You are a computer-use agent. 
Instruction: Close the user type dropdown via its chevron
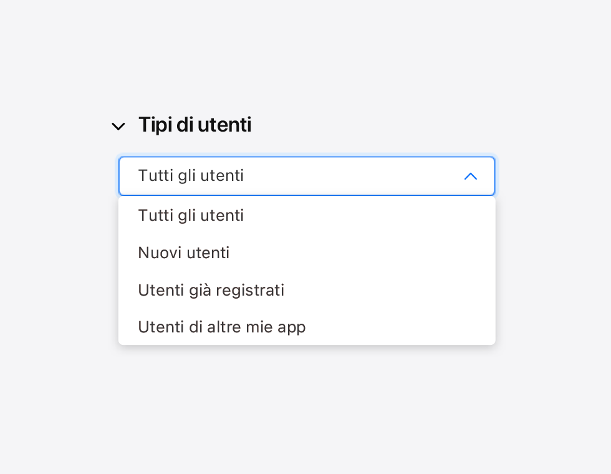pyautogui.click(x=471, y=177)
